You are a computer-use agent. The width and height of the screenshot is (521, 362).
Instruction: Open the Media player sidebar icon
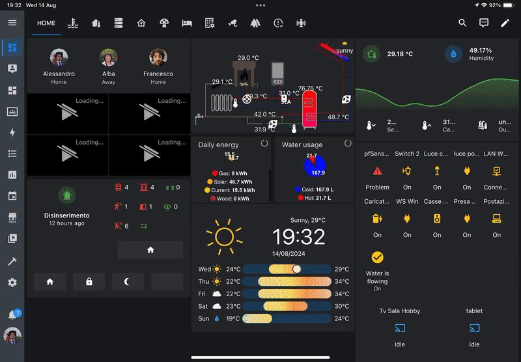12,238
